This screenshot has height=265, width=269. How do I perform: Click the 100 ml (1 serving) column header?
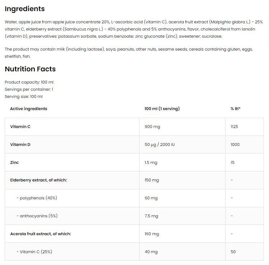162,109
